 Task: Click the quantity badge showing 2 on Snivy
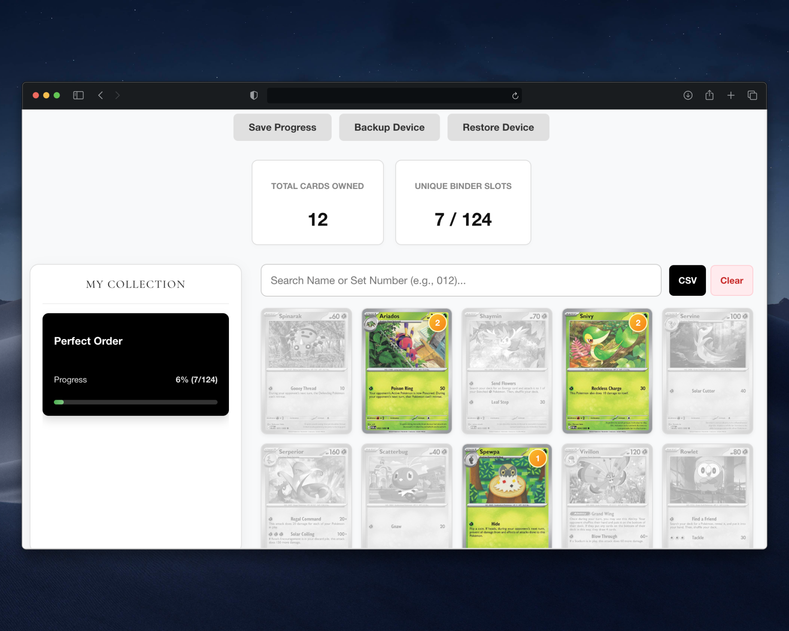(638, 323)
